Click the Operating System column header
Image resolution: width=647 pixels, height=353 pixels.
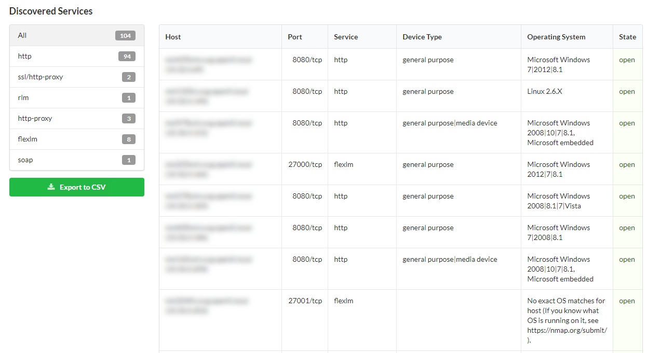pos(556,37)
